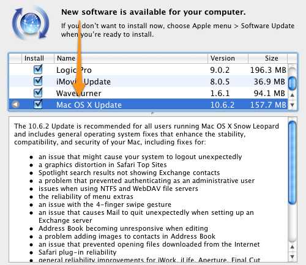This screenshot has height=265, width=306.
Task: Click the "the reliability of menu extras" bullet
Action: tap(86, 196)
